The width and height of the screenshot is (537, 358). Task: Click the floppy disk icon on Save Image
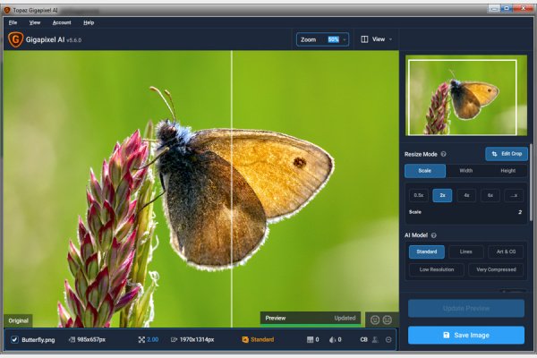[447, 335]
